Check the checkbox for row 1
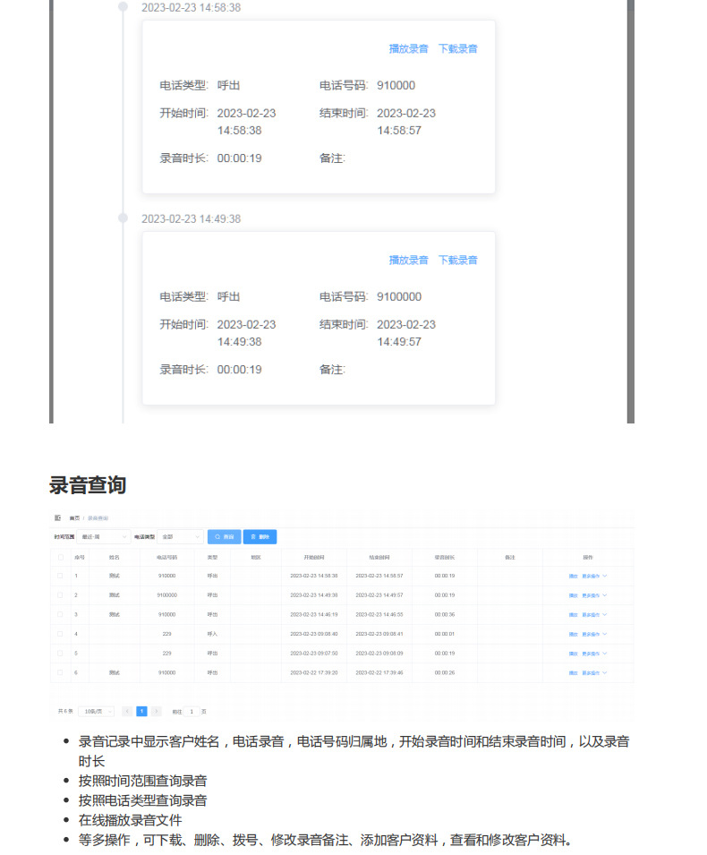Image resolution: width=707 pixels, height=855 pixels. [61, 576]
